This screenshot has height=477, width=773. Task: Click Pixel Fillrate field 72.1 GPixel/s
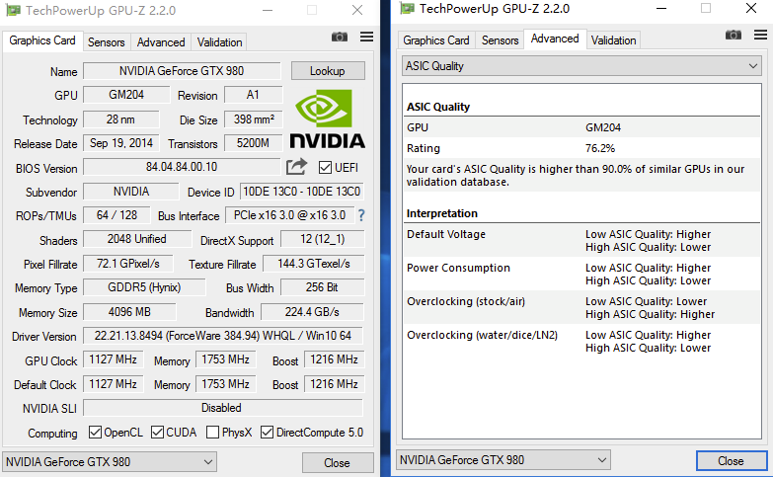click(x=128, y=264)
